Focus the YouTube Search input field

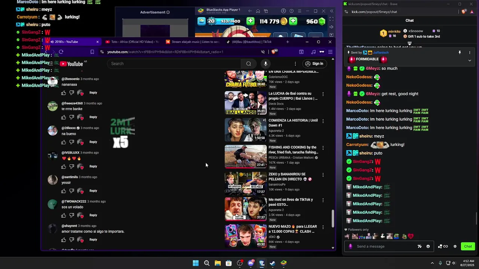tap(175, 64)
